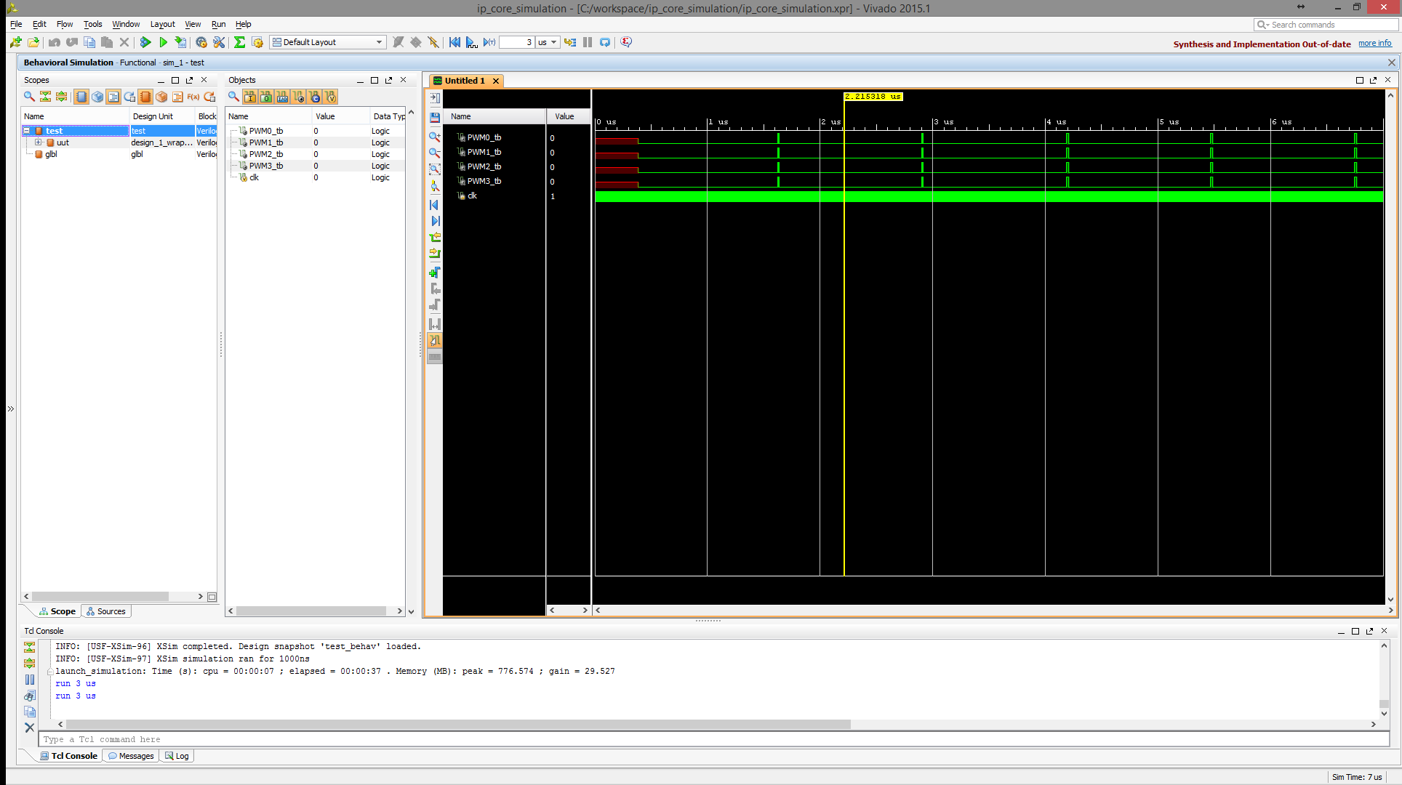Click Run All in main toolbar
The image size is (1402, 785).
[471, 42]
